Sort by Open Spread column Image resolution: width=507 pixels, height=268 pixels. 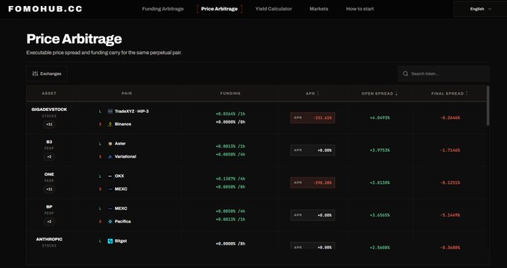pyautogui.click(x=380, y=93)
